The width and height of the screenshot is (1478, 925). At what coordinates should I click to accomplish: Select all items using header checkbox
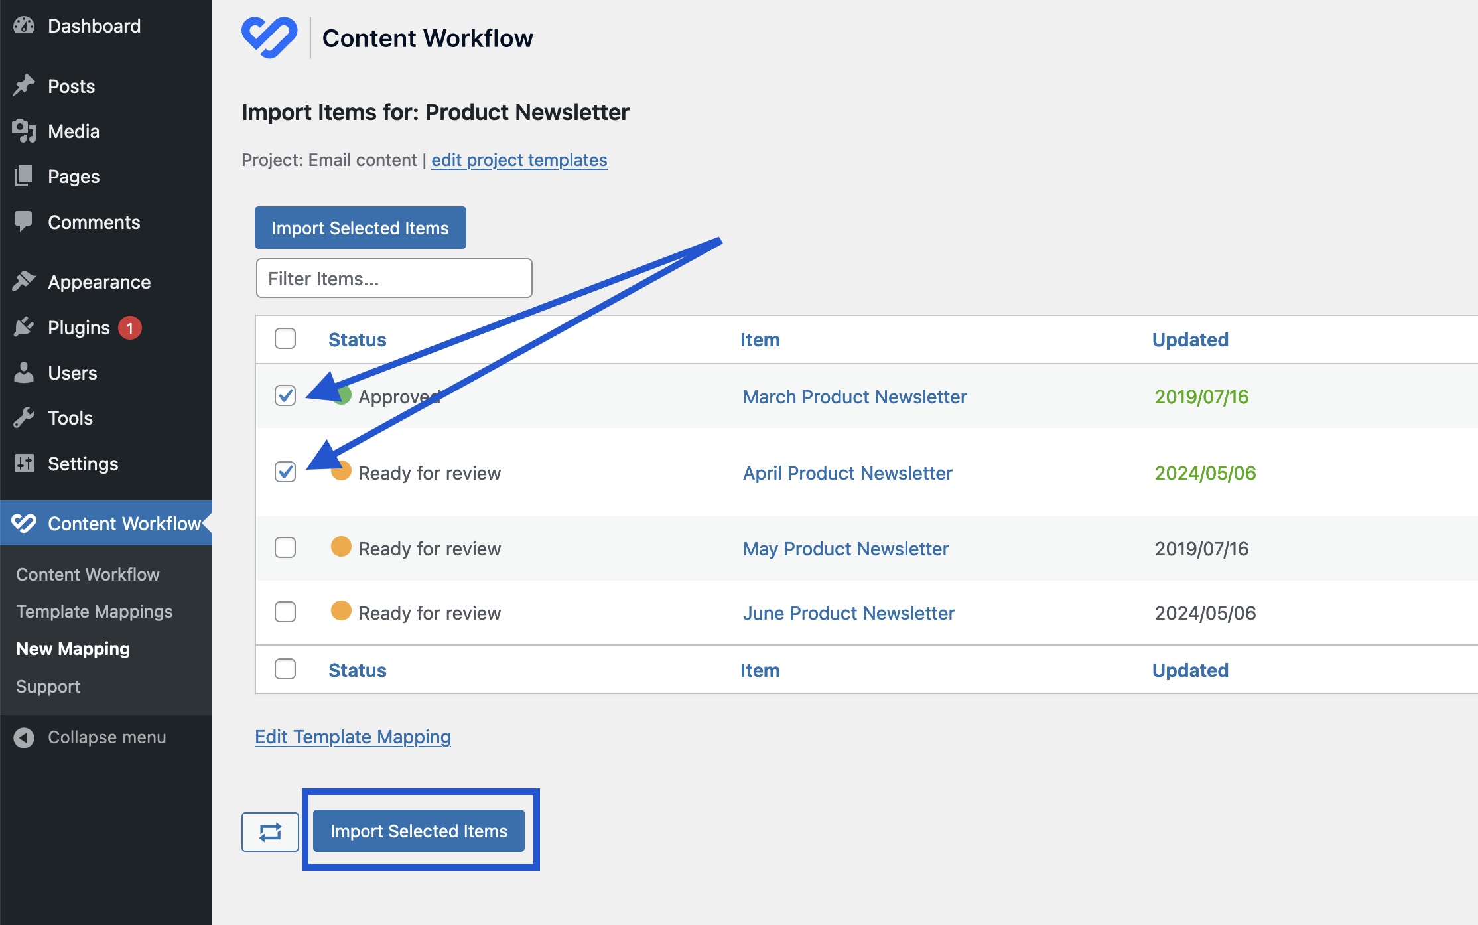tap(285, 338)
